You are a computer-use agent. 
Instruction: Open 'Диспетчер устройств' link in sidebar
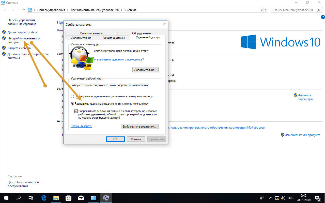pyautogui.click(x=22, y=32)
